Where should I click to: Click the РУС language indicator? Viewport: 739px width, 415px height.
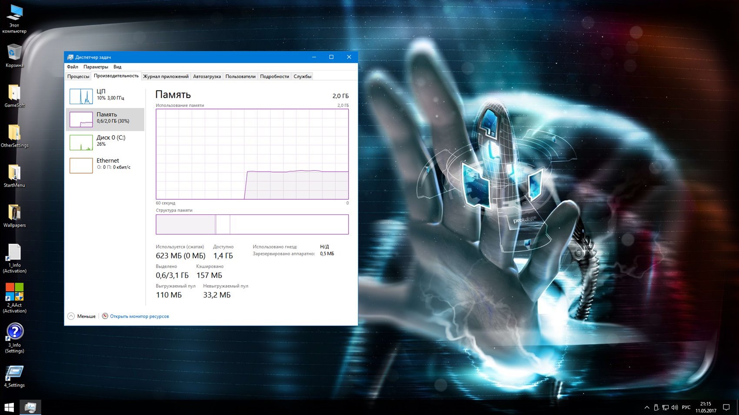tap(686, 407)
